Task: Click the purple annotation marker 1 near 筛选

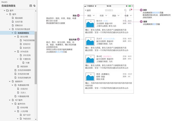Action: pos(78,16)
